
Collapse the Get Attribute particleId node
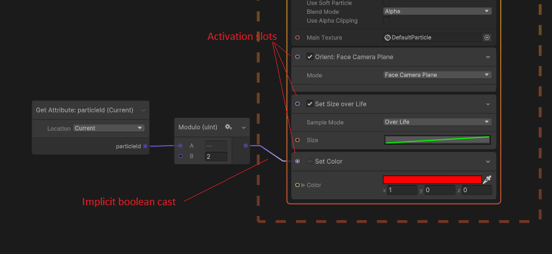(143, 110)
